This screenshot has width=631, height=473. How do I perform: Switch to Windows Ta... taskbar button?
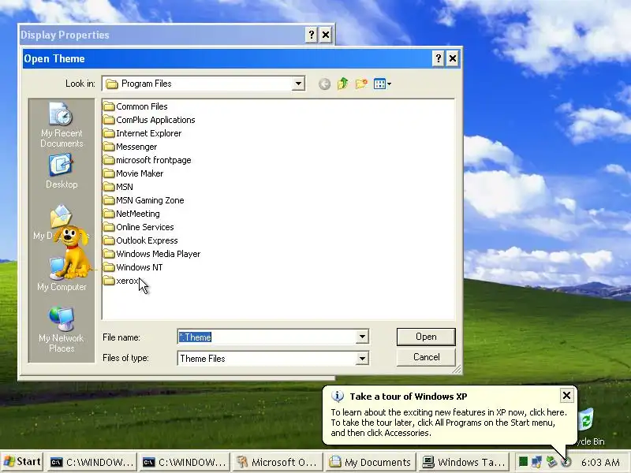pos(463,462)
